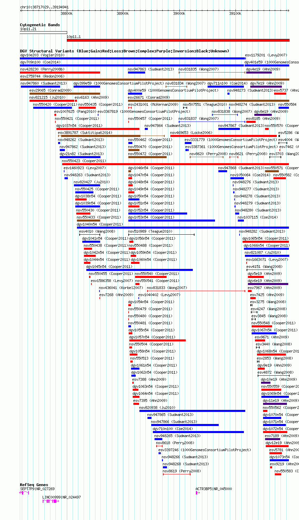Click esv3397246 1000GenomesConsortiumPilotProject label

[205, 450]
